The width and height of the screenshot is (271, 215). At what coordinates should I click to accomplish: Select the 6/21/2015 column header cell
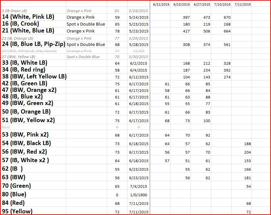pyautogui.click(x=160, y=5)
